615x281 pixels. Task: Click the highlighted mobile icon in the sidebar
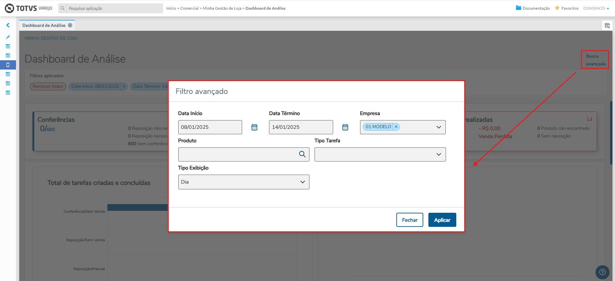click(8, 65)
